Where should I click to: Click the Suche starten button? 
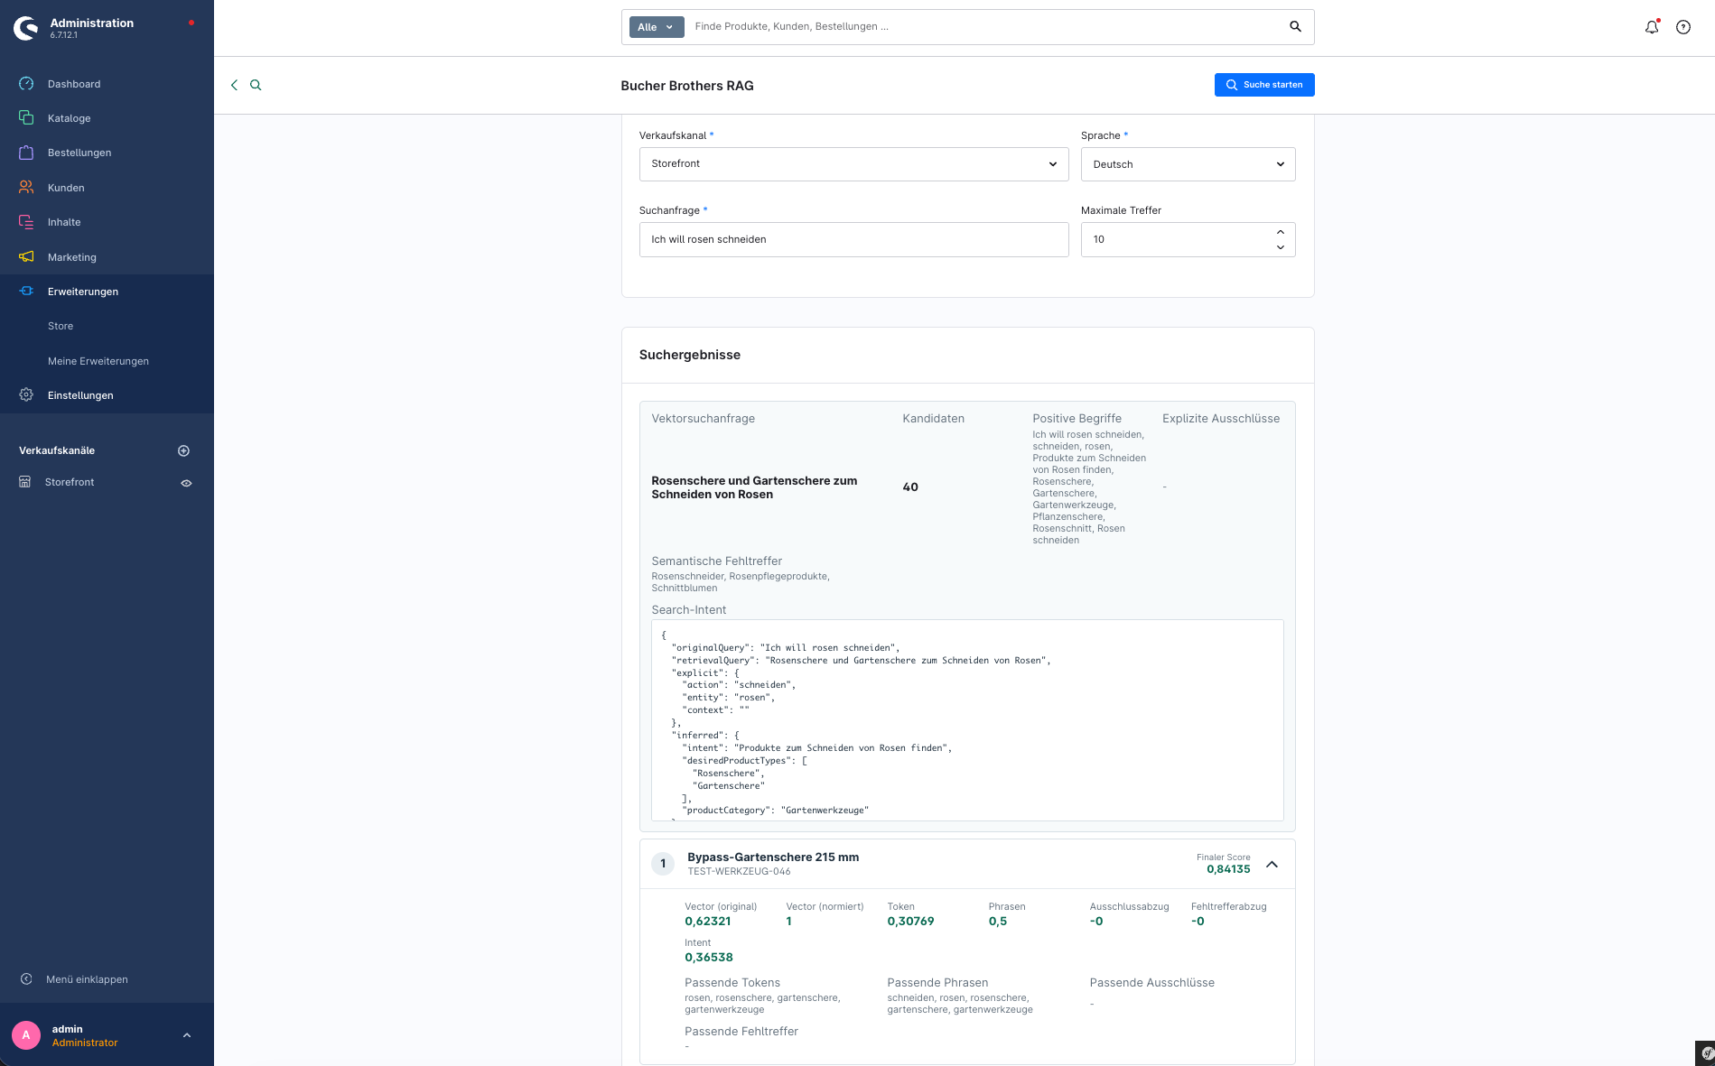point(1264,85)
